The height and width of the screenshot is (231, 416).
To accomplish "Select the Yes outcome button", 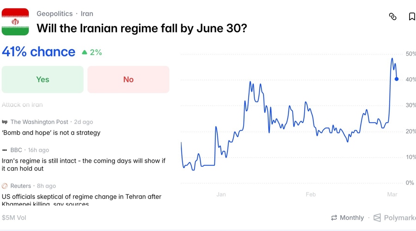I will (x=43, y=80).
